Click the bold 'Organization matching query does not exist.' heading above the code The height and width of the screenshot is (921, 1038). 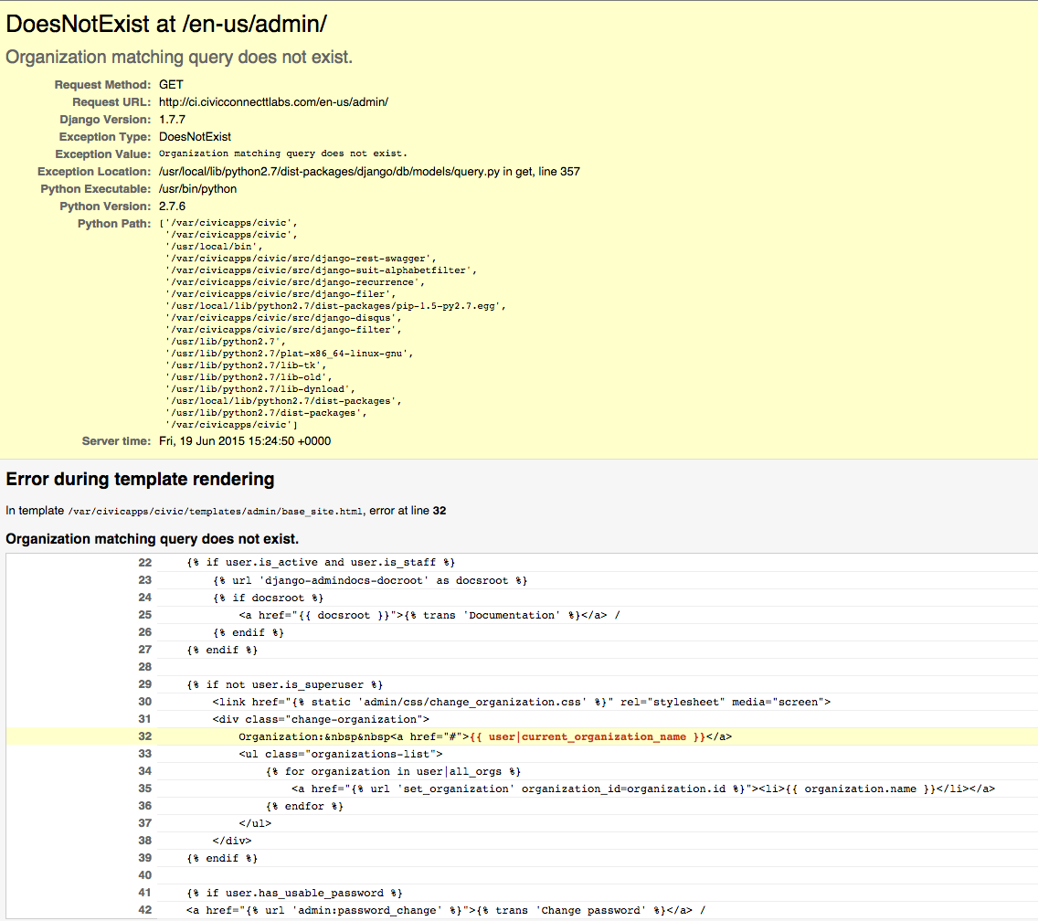[153, 538]
